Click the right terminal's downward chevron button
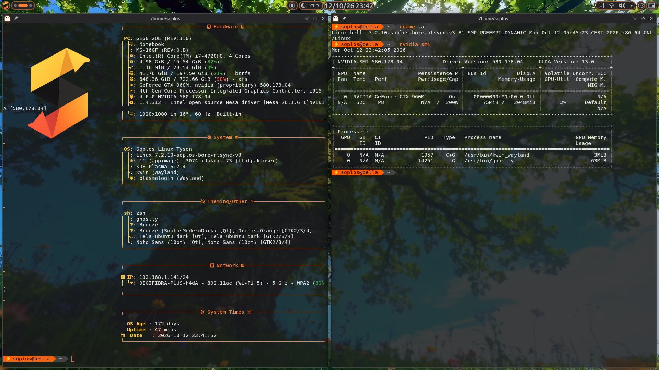The width and height of the screenshot is (659, 370). click(x=635, y=18)
